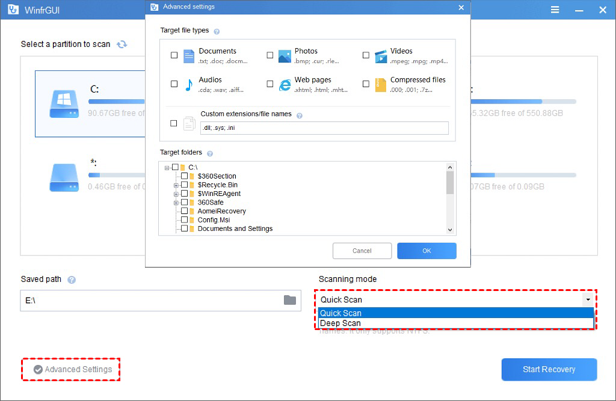Enable the Audios file type checkbox

[x=174, y=84]
